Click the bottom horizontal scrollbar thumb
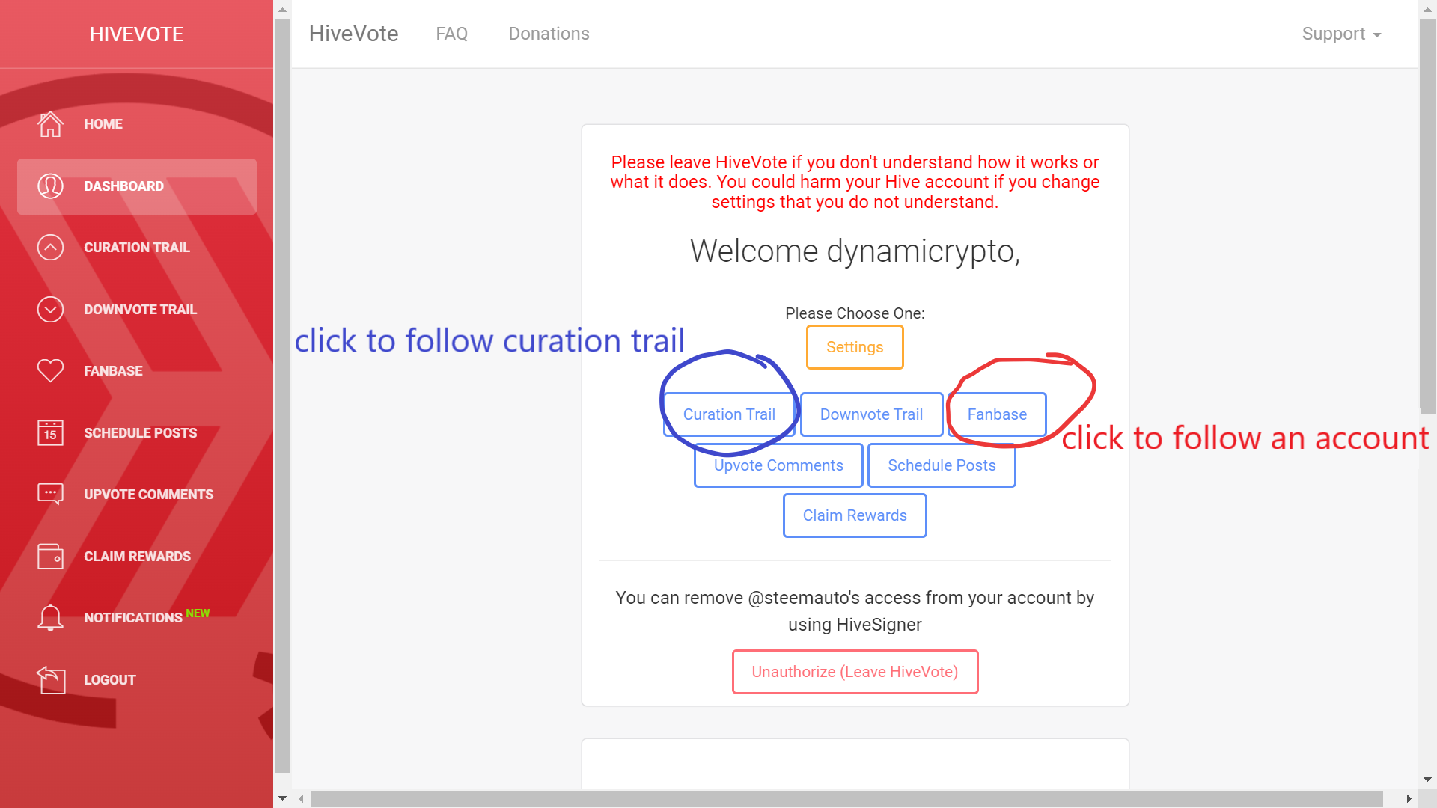The image size is (1437, 808). click(846, 799)
